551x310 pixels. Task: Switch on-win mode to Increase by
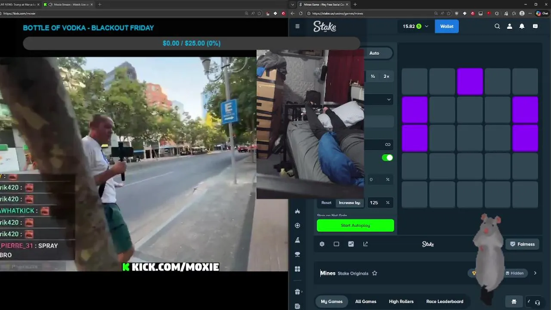tap(350, 203)
